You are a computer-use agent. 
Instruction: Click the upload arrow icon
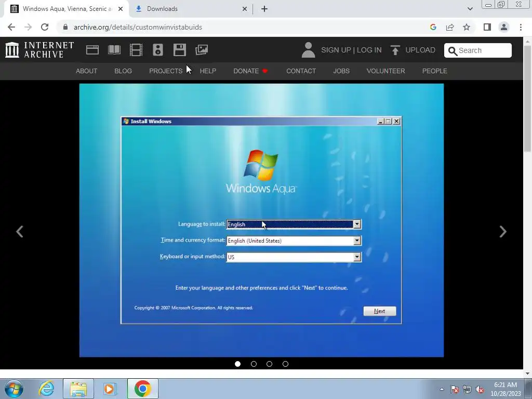(395, 50)
